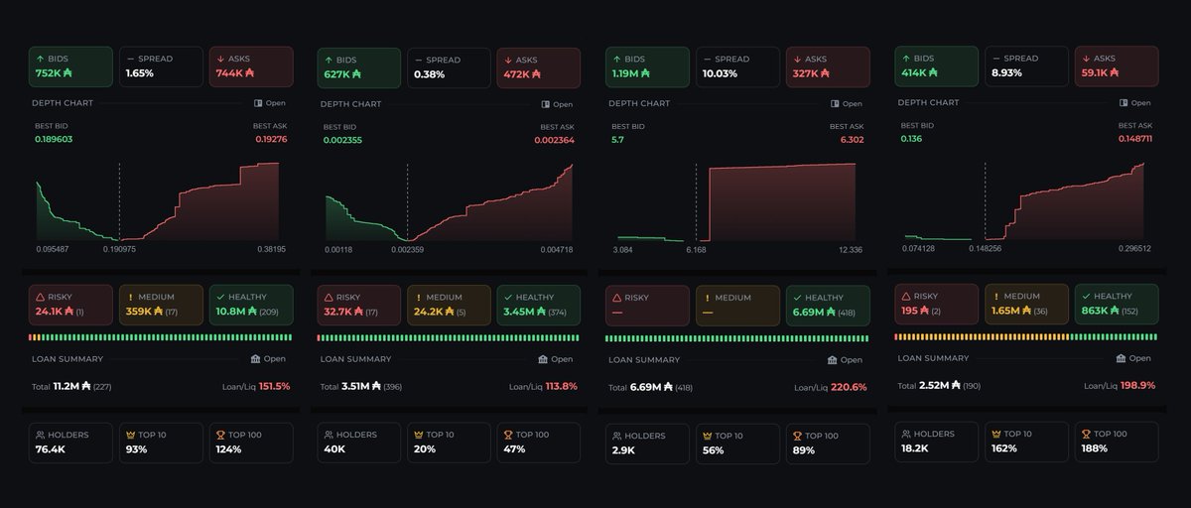Open the HEALTHY 863K loans card
The image size is (1191, 508).
(x=1117, y=304)
